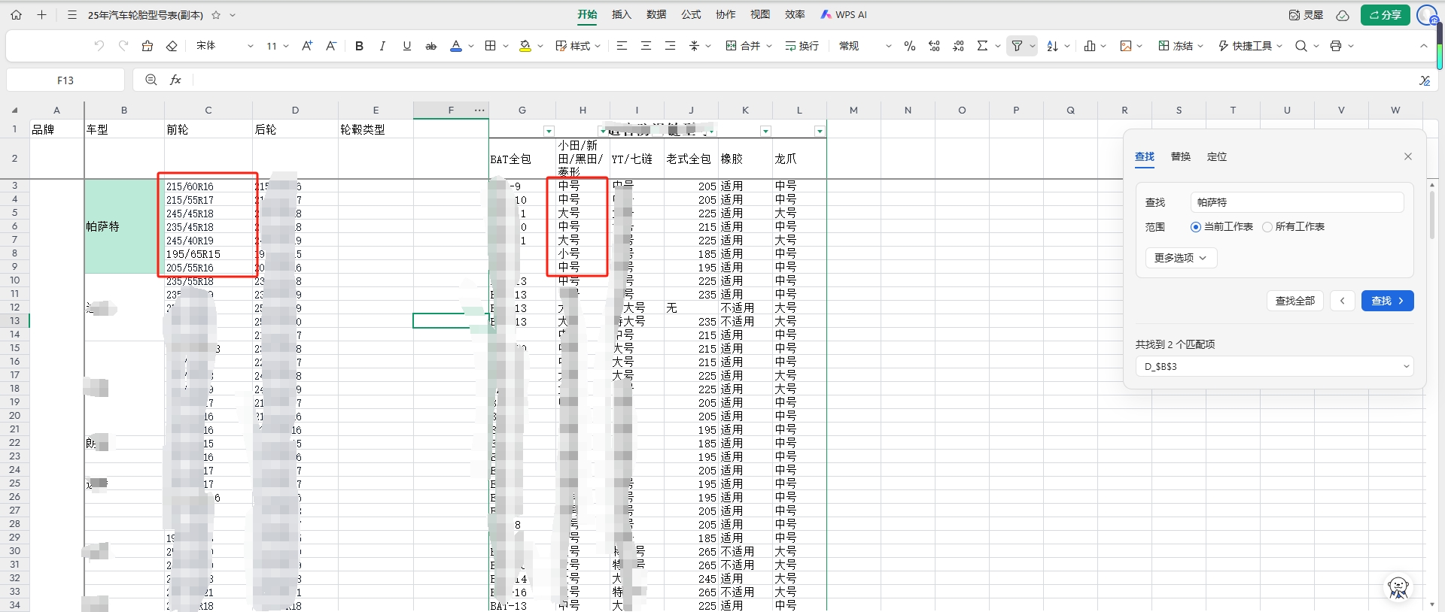
Task: Increase the font size
Action: click(307, 46)
